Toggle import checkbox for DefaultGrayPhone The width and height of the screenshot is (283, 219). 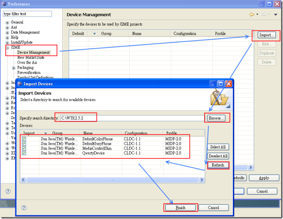(24, 143)
